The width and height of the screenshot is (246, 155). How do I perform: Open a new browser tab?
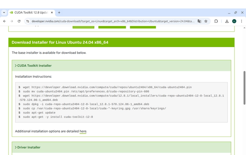[59, 12]
